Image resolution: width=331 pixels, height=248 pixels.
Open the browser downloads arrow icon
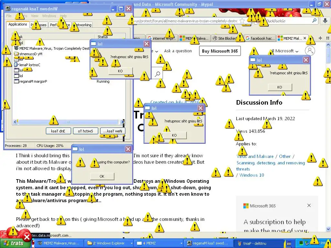[325, 21]
